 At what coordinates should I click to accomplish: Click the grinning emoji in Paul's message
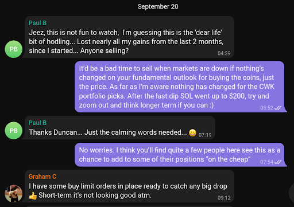tap(192, 132)
